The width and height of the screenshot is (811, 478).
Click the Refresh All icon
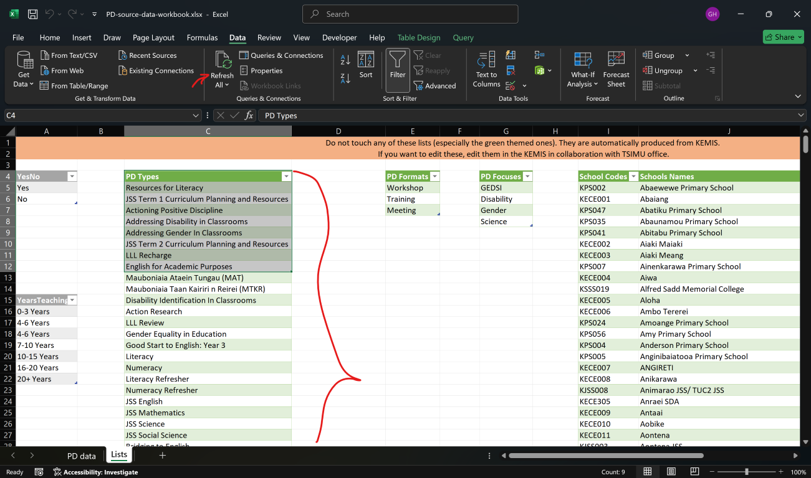223,61
